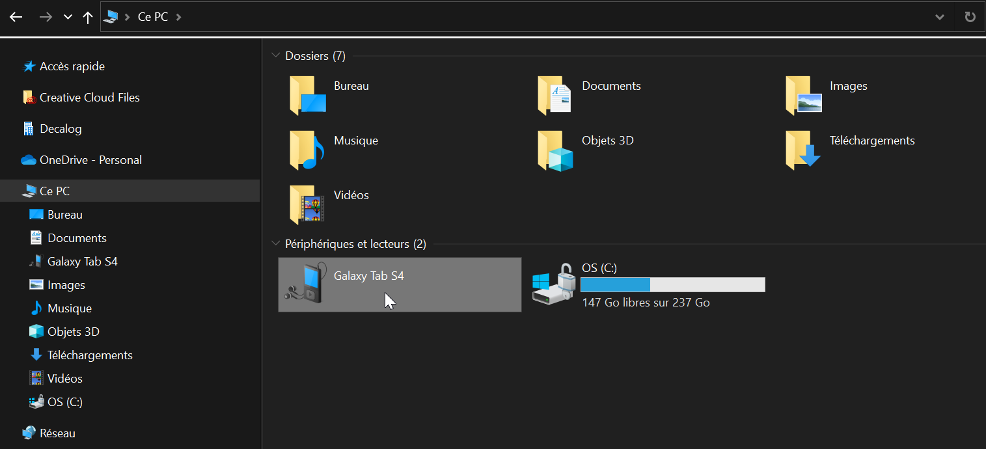Click the Back navigation arrow

coord(16,18)
